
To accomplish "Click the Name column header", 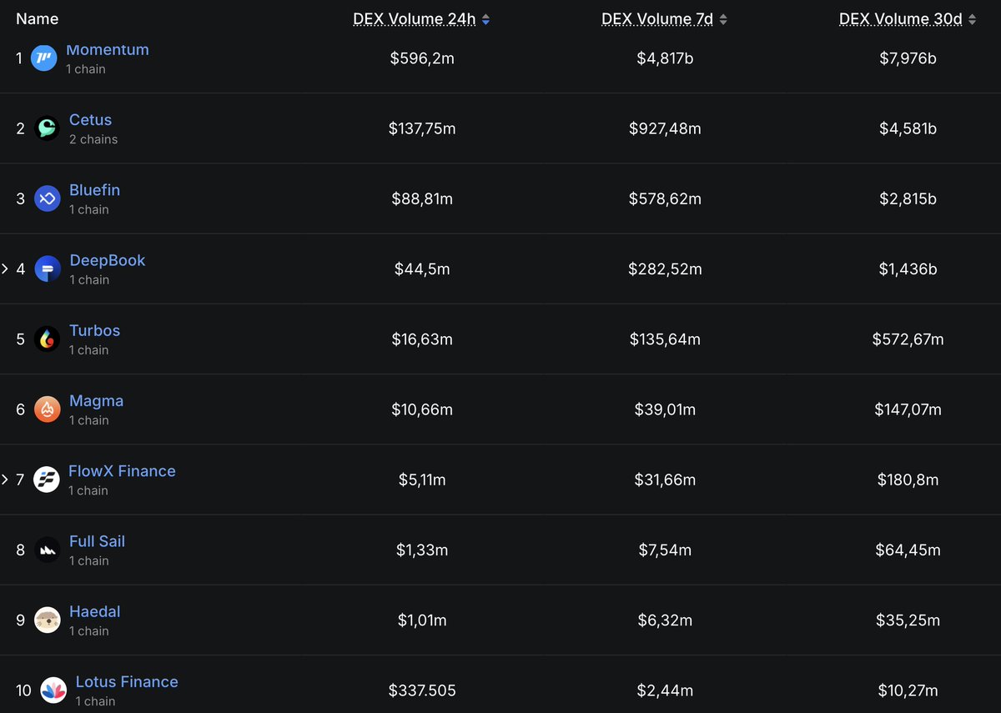I will tap(38, 18).
